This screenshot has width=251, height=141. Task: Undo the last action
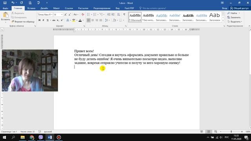point(13,3)
